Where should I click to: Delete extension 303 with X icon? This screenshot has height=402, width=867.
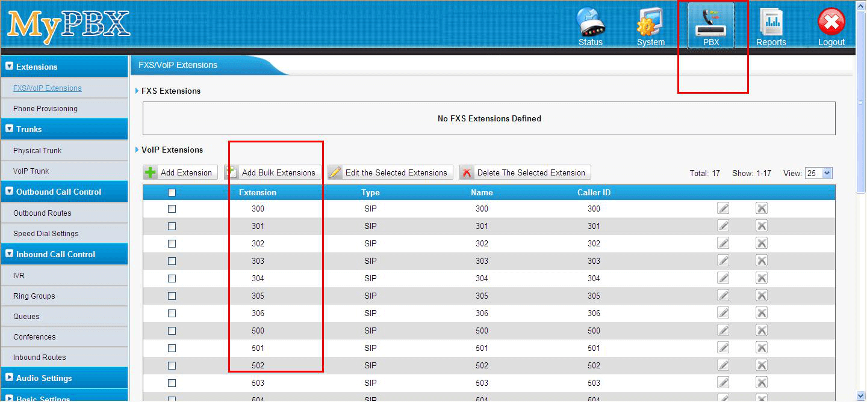coord(762,261)
